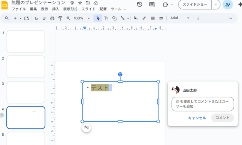Expand slideshow options dropdown arrow

click(216, 5)
